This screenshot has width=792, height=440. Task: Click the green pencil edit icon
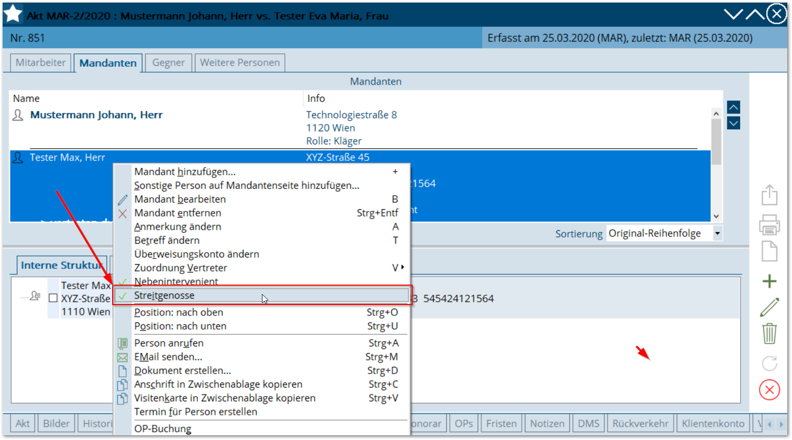coord(769,307)
